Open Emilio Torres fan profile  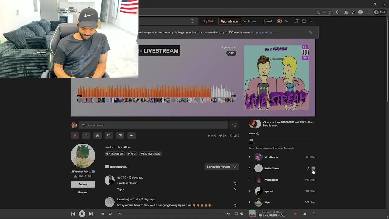click(272, 169)
